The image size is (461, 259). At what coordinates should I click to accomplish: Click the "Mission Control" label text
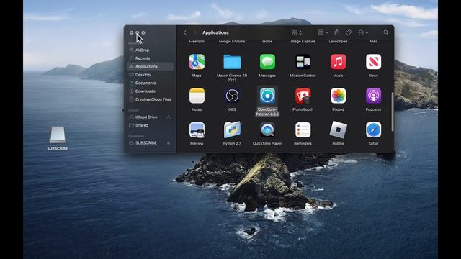[x=303, y=76]
